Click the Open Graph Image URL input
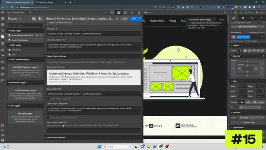Viewport: 266px width, 150px height. [x=94, y=130]
